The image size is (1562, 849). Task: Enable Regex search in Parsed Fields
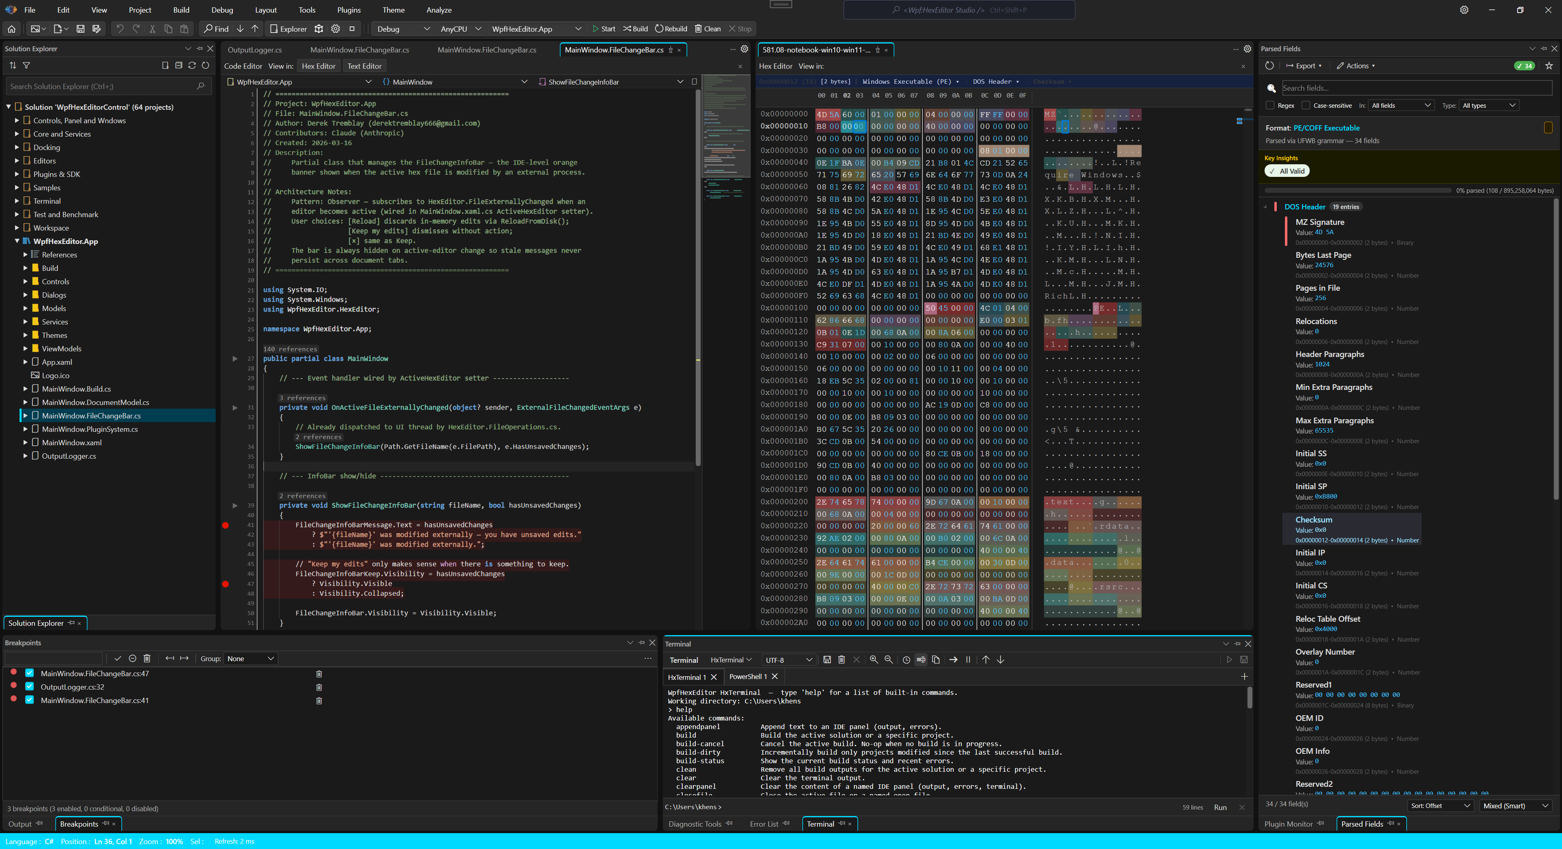pyautogui.click(x=1270, y=105)
